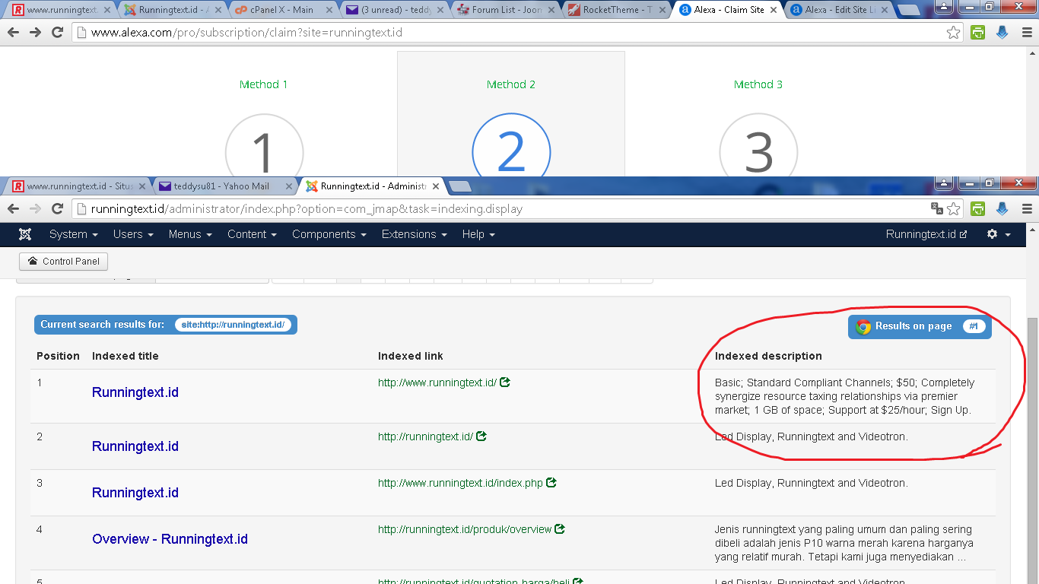Open external link icon next to http://www.runningtext.id/

(x=505, y=382)
